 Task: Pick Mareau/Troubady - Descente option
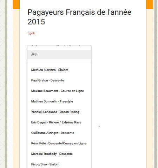[59, 154]
